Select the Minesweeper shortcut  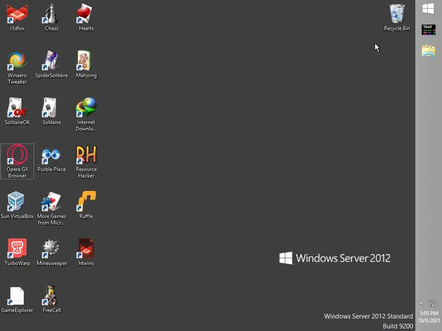point(52,253)
